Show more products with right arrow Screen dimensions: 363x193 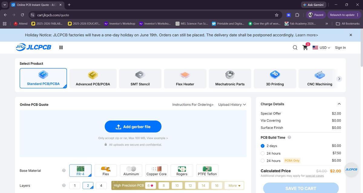click(x=339, y=79)
